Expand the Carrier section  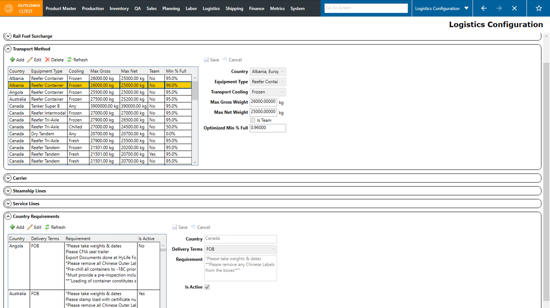pyautogui.click(x=8, y=178)
